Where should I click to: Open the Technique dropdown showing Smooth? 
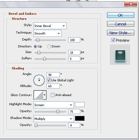click(x=48, y=33)
